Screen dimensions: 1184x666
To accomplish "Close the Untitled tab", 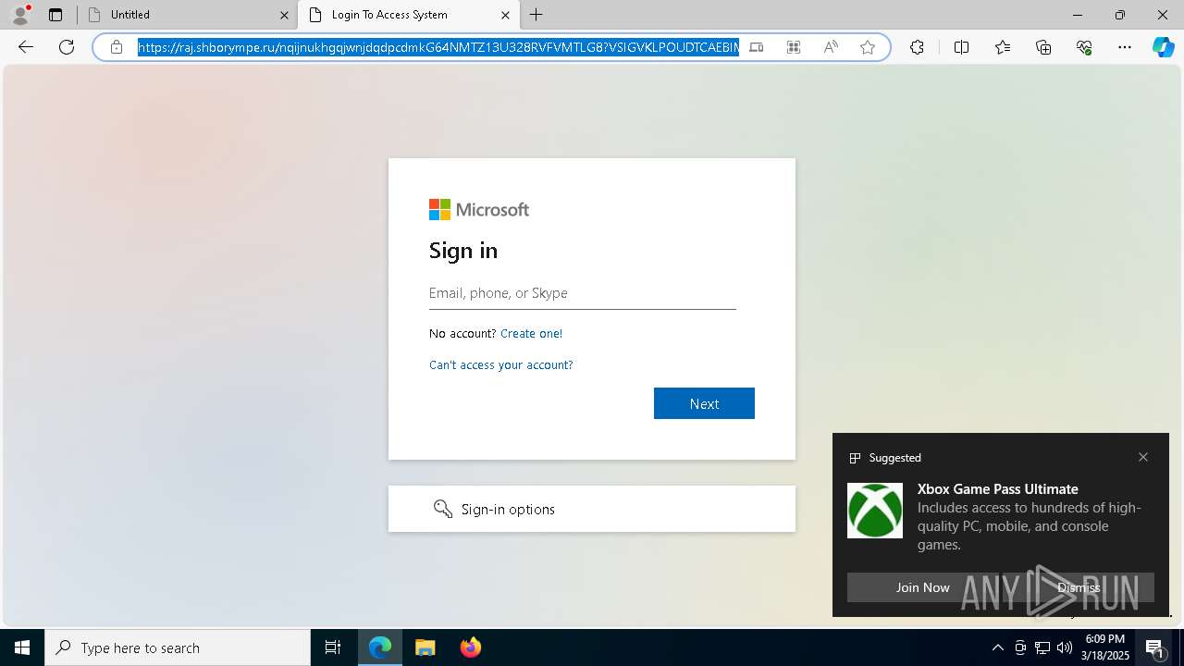I will (284, 15).
